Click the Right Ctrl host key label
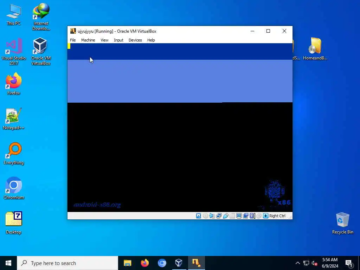The image size is (360, 270). 277,216
